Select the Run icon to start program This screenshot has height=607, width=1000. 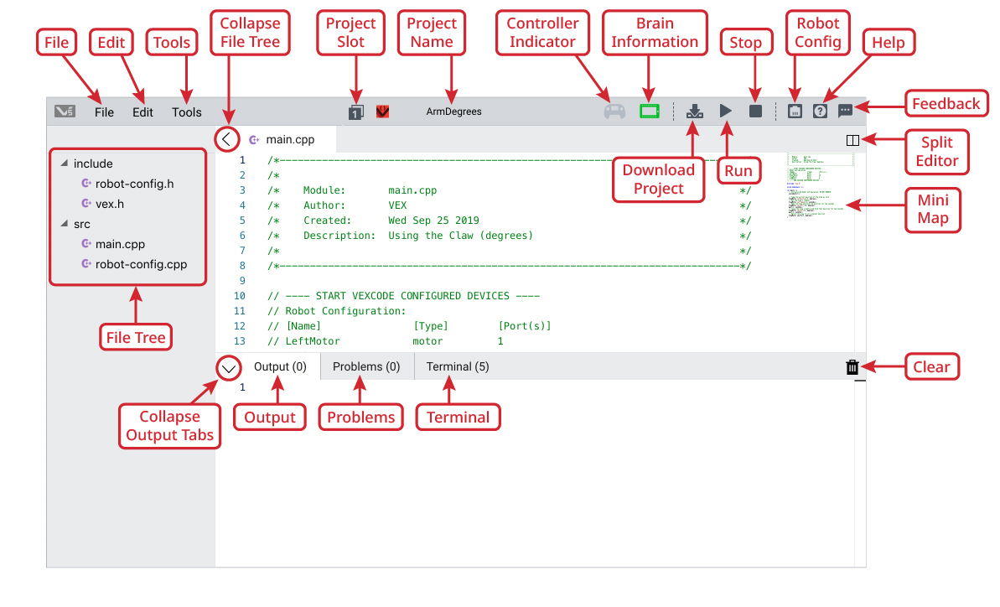(x=725, y=110)
